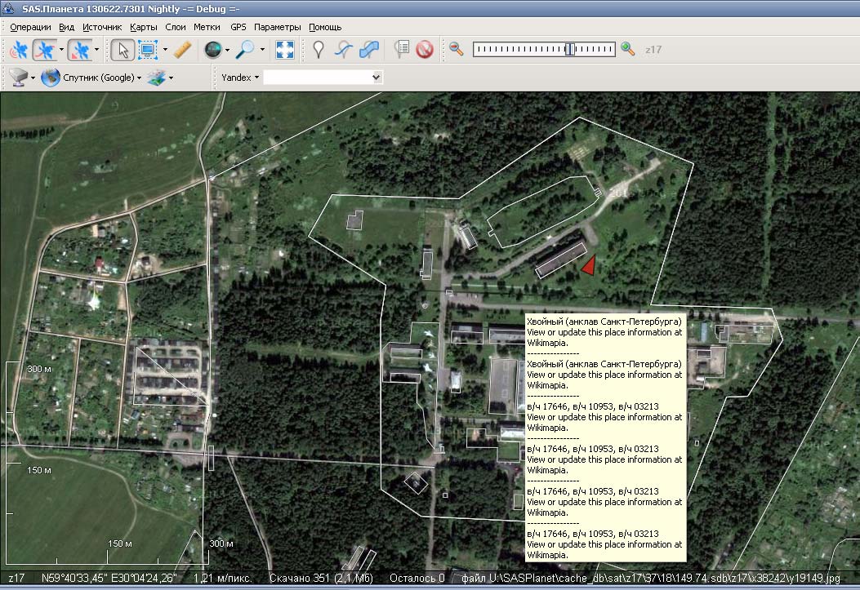
Task: Expand the Спутник (Google) map source dropdown
Action: pos(139,78)
